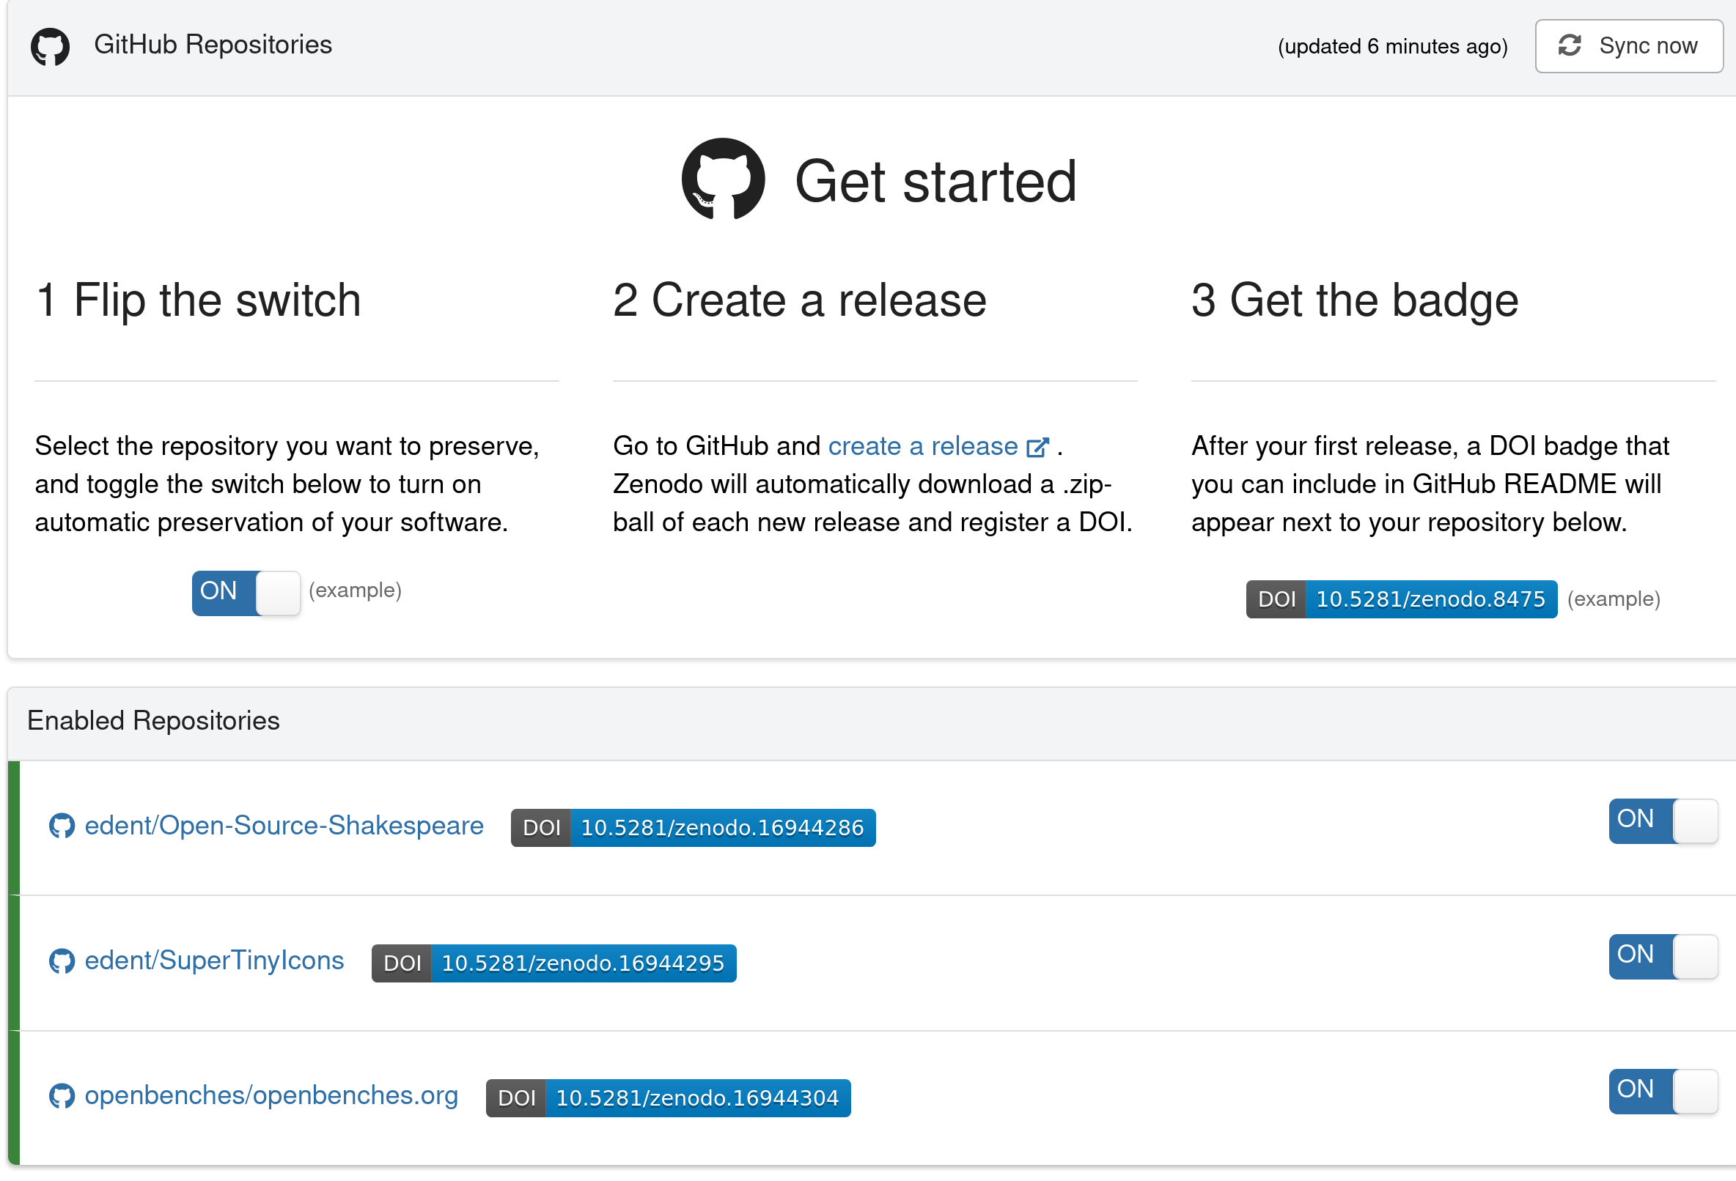Click the GitHub Repositories header title

coord(213,45)
